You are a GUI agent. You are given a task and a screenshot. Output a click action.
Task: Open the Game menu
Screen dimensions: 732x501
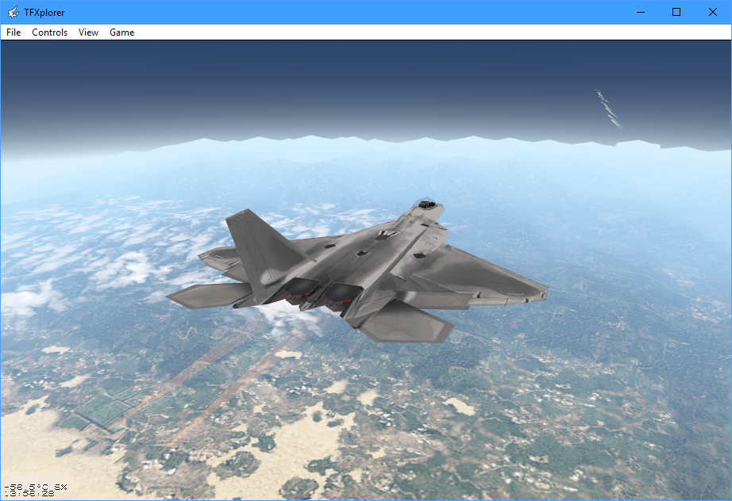click(x=121, y=33)
